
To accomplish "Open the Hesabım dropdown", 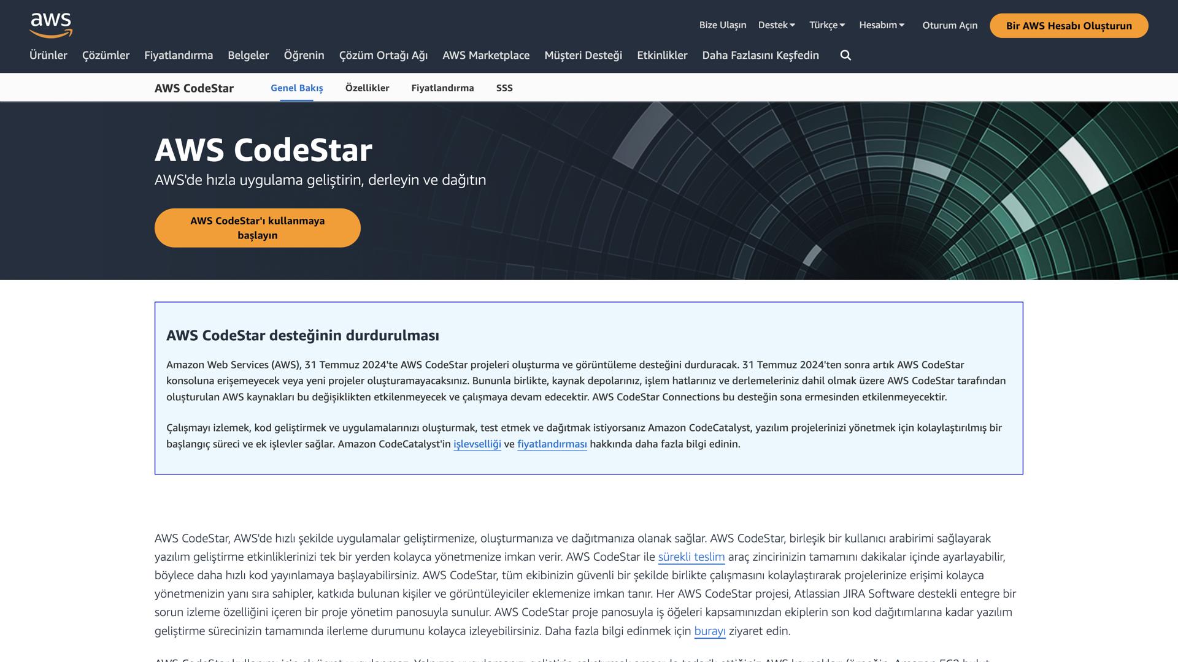I will (882, 25).
